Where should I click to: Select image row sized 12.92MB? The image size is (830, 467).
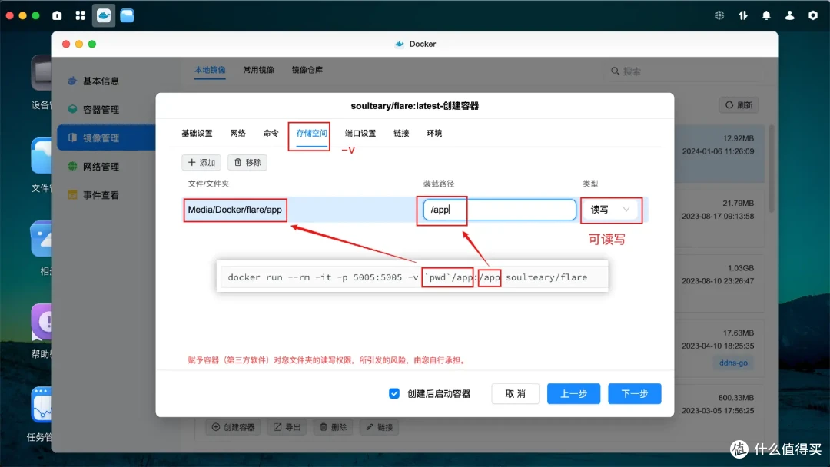(x=720, y=154)
